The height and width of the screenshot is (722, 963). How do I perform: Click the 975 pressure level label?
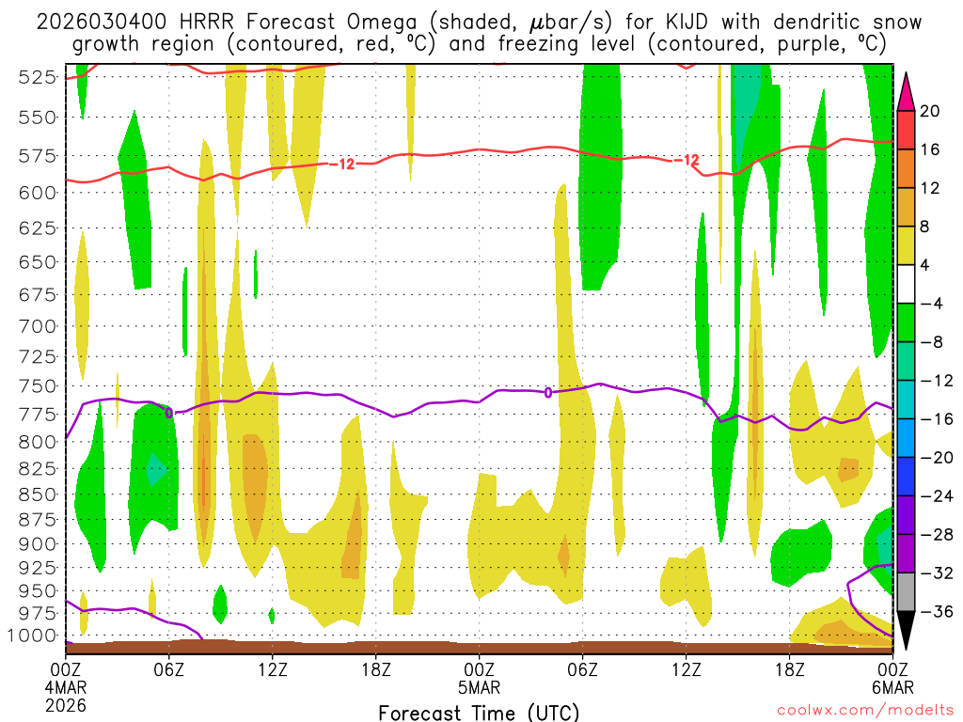38,613
